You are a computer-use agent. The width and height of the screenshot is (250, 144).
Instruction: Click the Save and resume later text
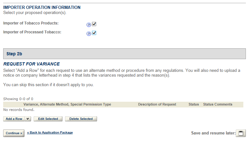[213, 133]
